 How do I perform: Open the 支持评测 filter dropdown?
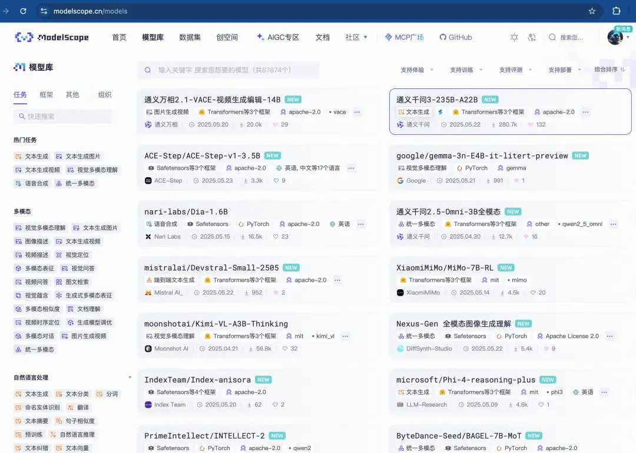515,70
